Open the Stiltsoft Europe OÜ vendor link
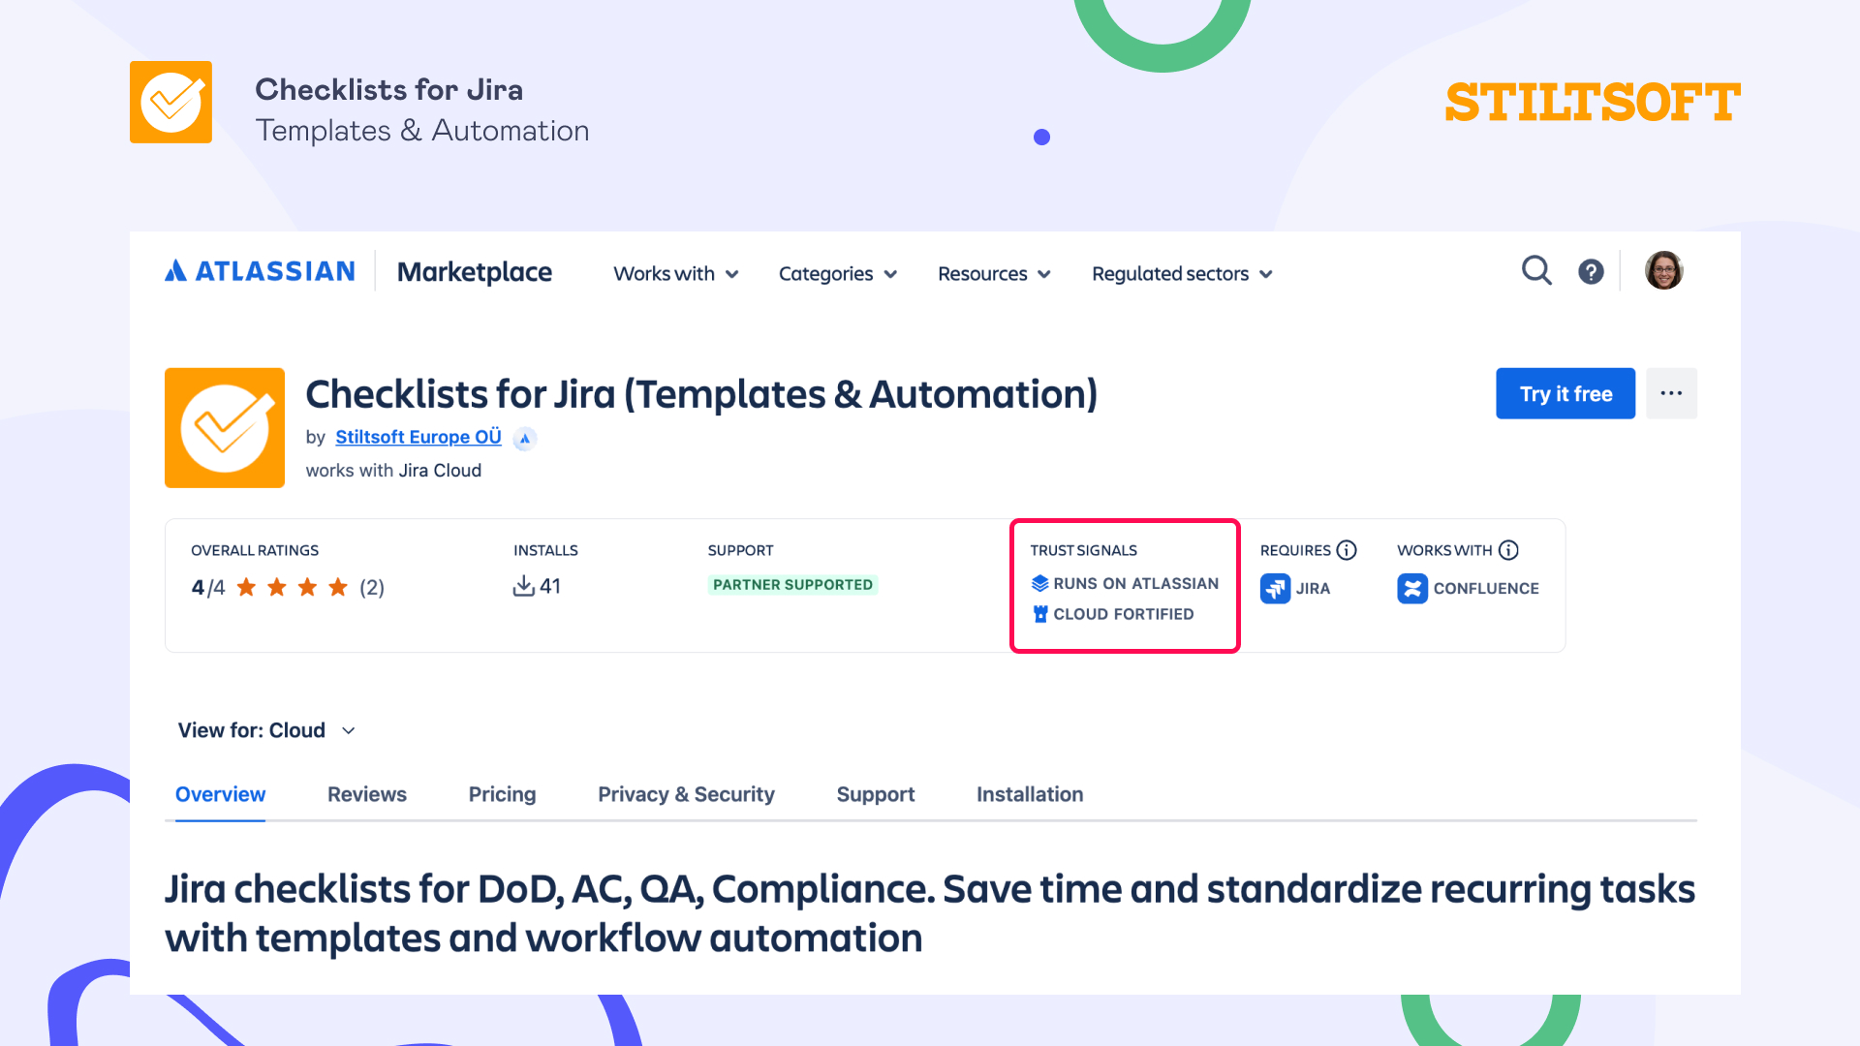1860x1046 pixels. click(x=418, y=437)
